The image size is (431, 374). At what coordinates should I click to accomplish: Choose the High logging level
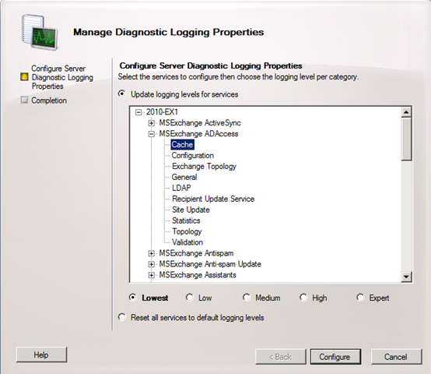click(303, 297)
